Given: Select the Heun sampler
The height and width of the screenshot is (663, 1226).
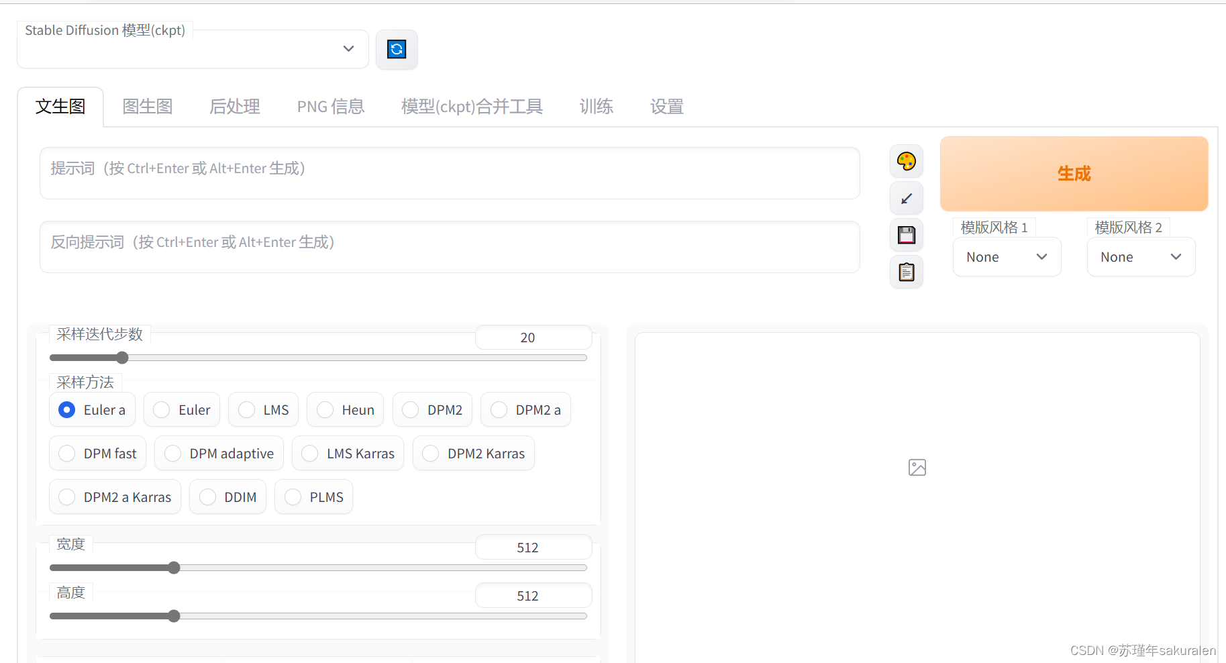Looking at the screenshot, I should point(345,410).
